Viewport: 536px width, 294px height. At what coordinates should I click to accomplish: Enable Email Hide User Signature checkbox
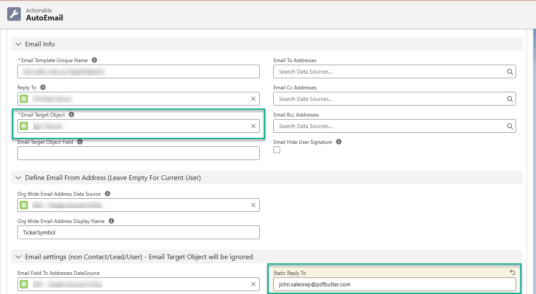(x=277, y=150)
